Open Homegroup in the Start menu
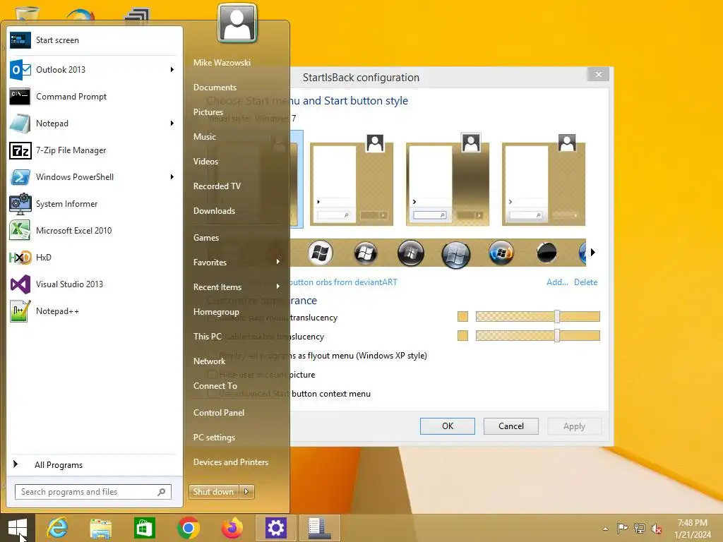723x542 pixels. coord(216,312)
